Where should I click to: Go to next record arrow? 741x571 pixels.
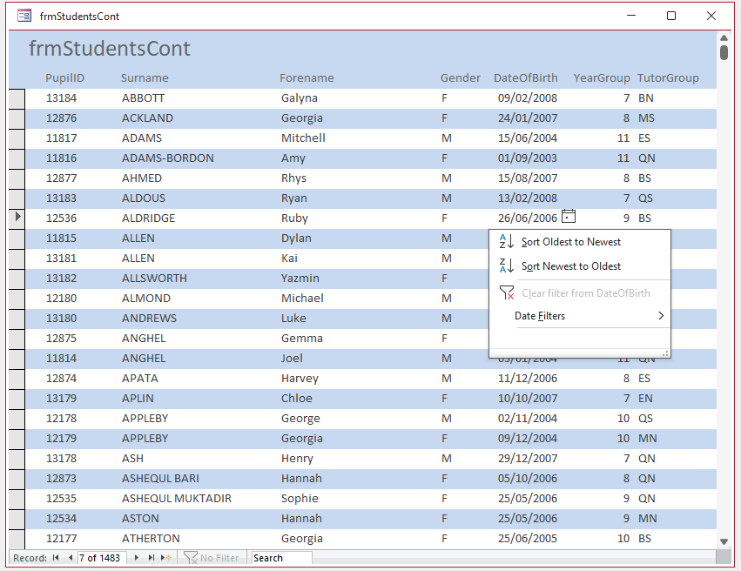coord(137,558)
